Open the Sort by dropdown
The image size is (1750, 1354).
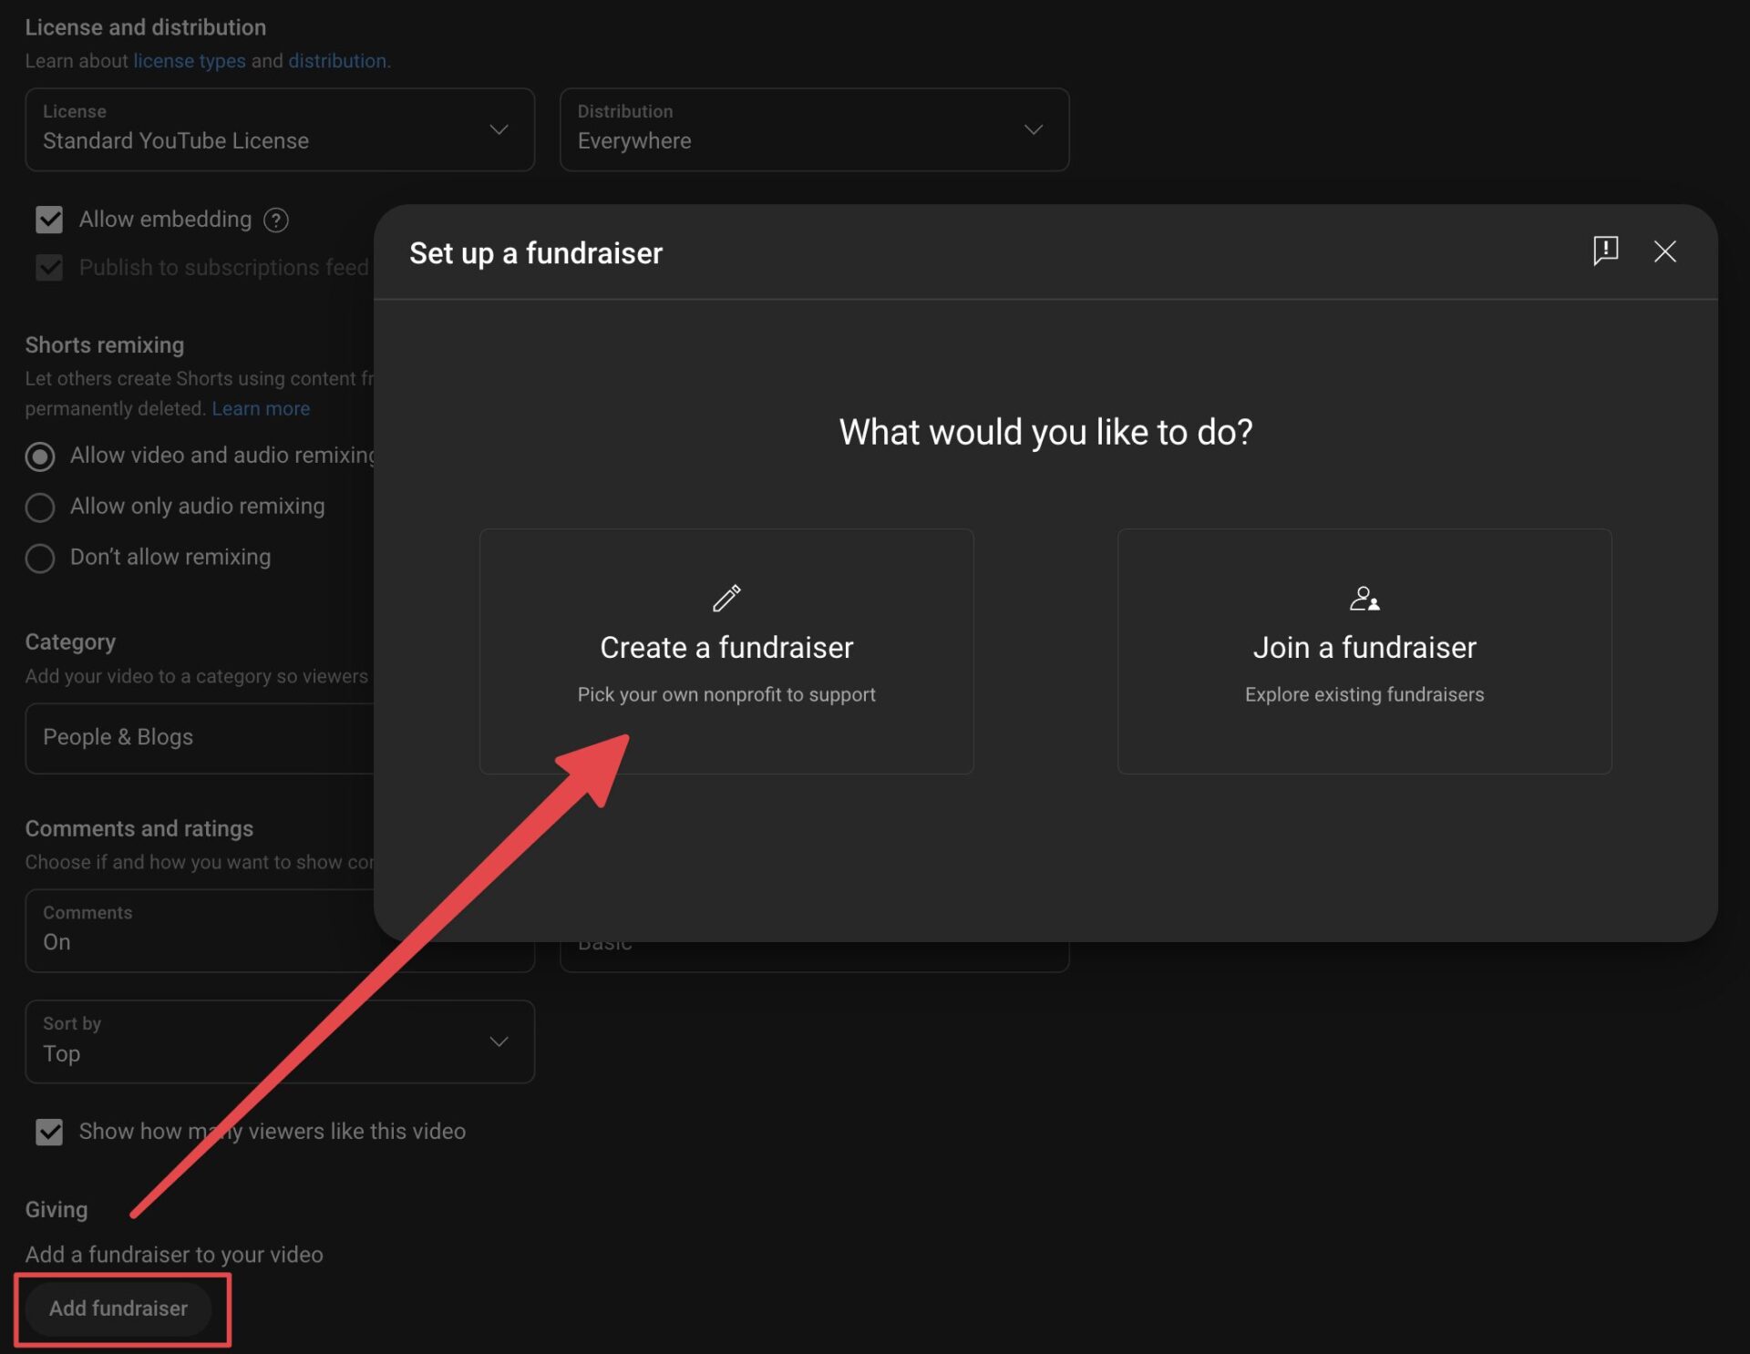click(x=279, y=1041)
